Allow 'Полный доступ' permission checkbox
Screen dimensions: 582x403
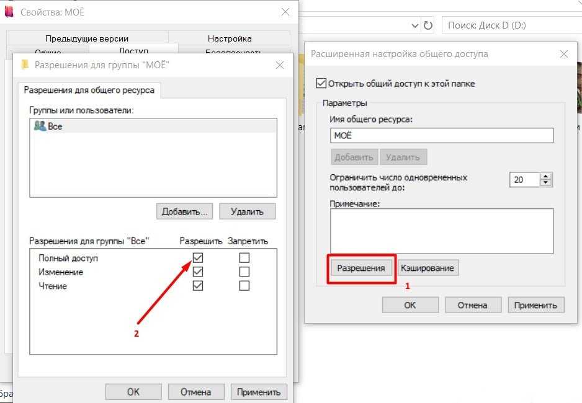198,257
